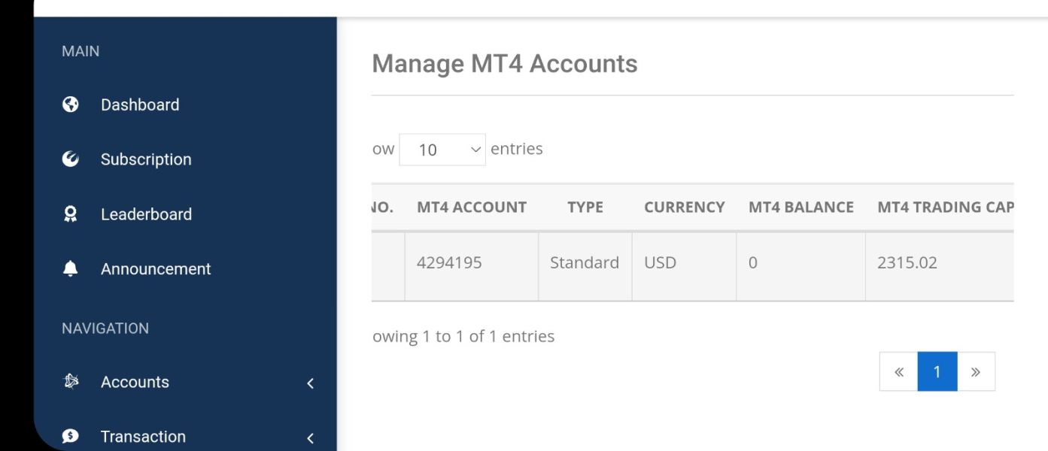Sort table by MT4 Balance column
Screen dimensions: 1048x451
(801, 207)
